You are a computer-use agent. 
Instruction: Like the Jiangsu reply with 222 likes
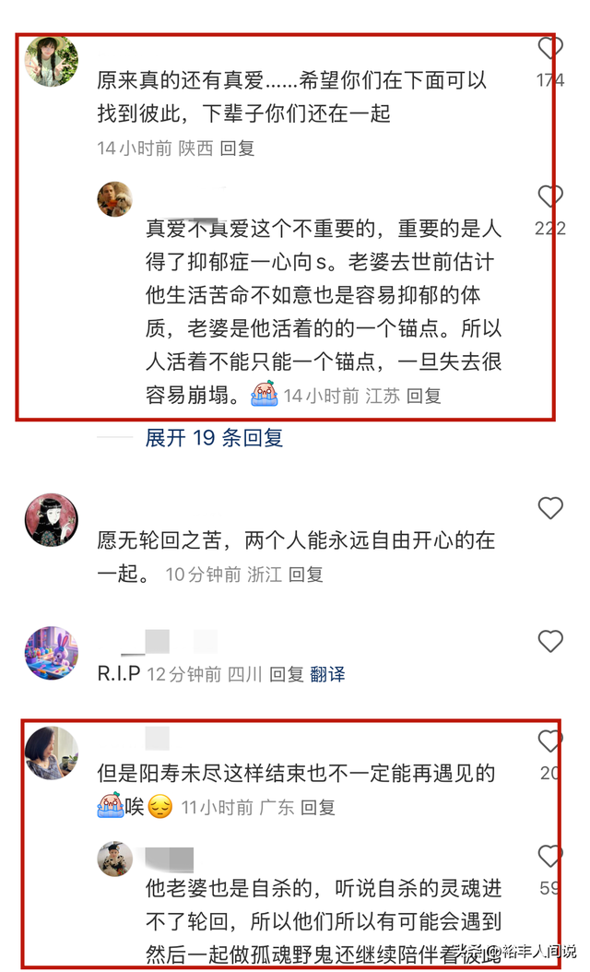[x=549, y=196]
